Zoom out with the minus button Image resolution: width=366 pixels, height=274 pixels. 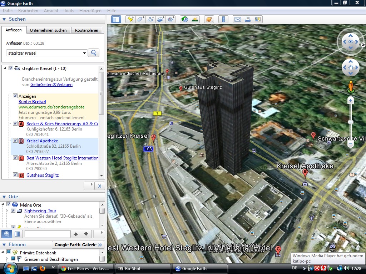pos(350,144)
